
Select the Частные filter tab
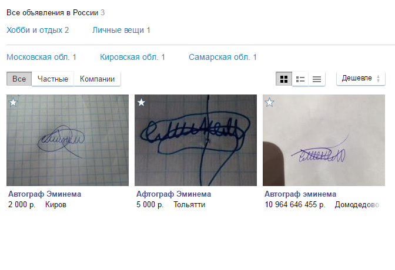point(53,79)
